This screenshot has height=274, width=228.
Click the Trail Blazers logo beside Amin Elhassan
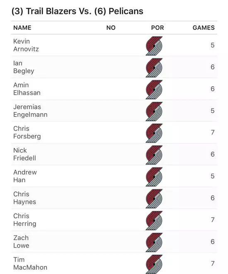154,90
